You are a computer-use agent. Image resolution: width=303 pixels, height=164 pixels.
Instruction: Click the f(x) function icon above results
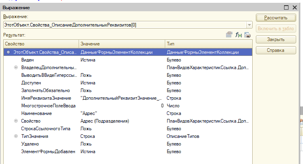[x=238, y=35]
